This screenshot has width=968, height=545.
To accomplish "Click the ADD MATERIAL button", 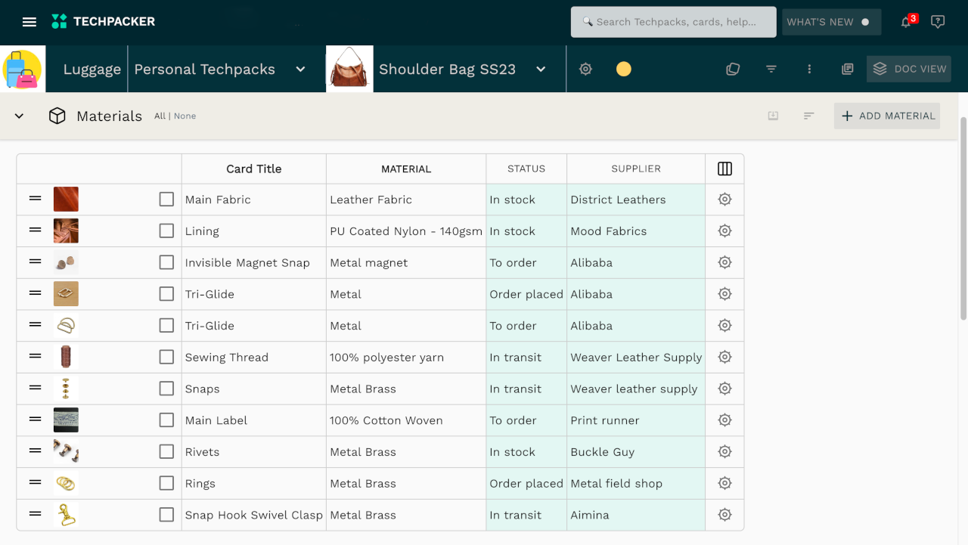I will click(x=887, y=116).
